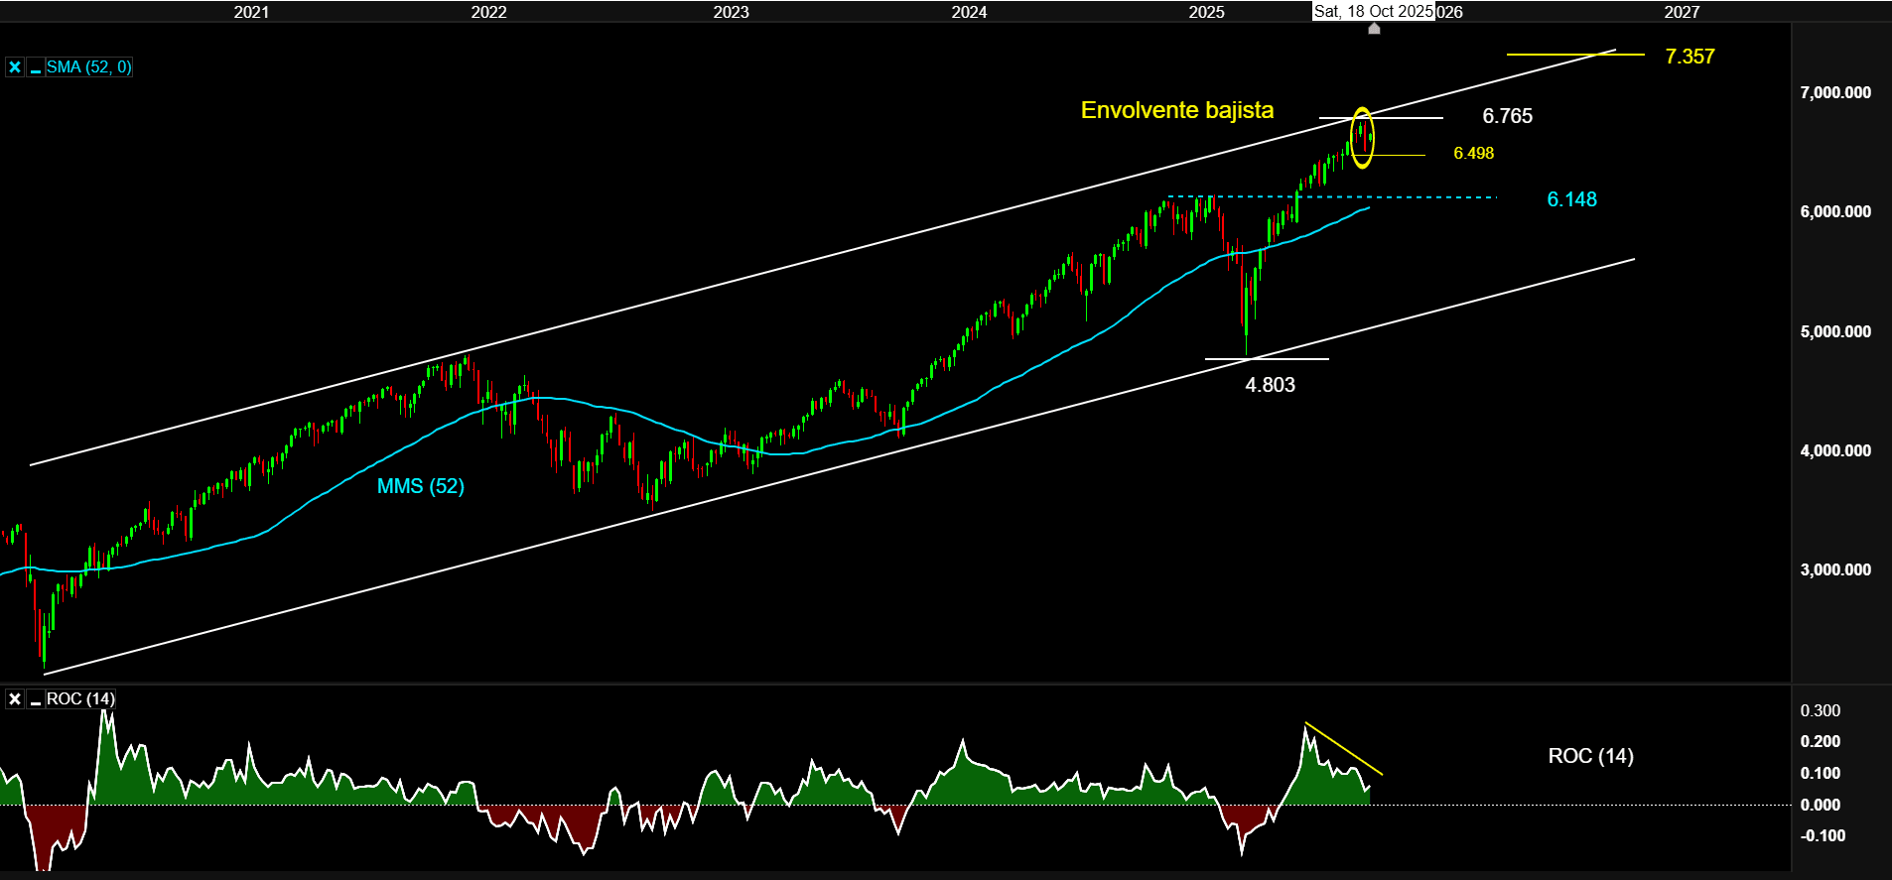Select the 4.803 low price annotation
The height and width of the screenshot is (880, 1892).
point(1270,385)
